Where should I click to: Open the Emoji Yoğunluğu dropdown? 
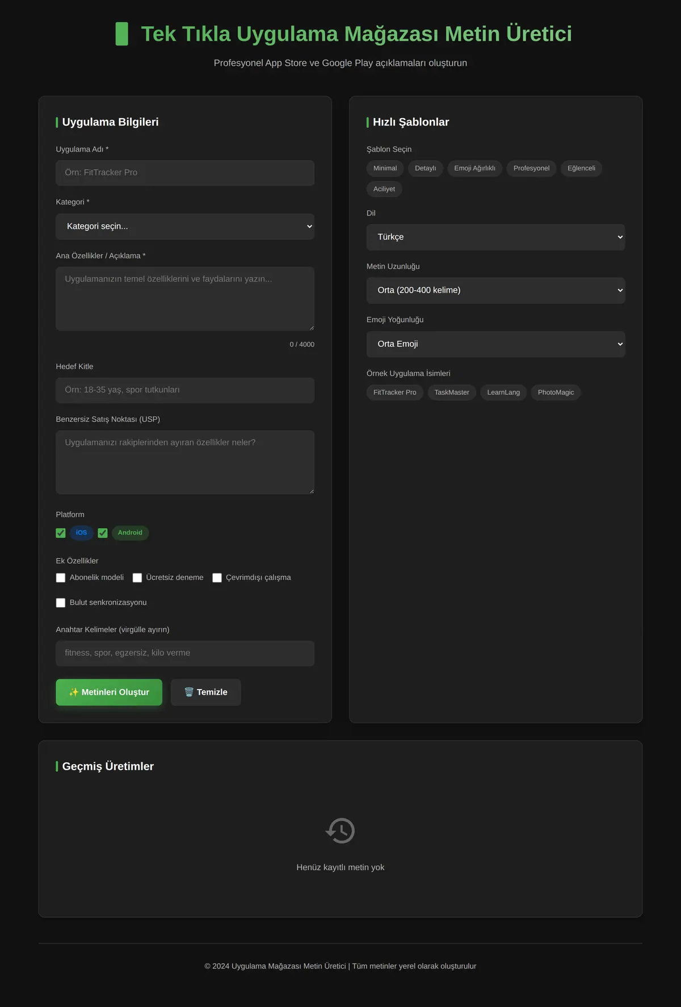(x=495, y=344)
